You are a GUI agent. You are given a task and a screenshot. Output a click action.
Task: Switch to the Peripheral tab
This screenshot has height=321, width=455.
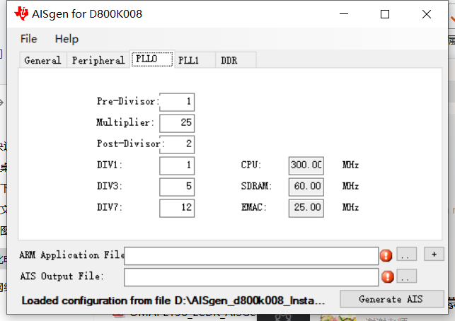pyautogui.click(x=98, y=60)
